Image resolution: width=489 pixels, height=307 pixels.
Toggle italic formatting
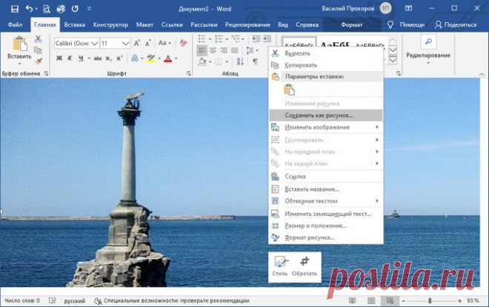(70, 58)
